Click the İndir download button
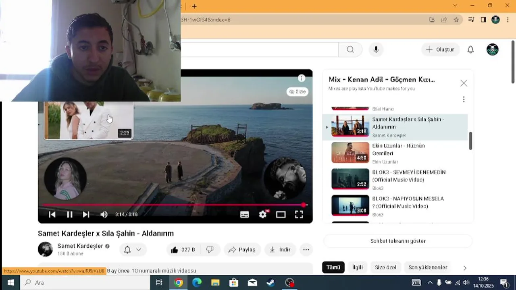This screenshot has height=290, width=516. (x=280, y=250)
